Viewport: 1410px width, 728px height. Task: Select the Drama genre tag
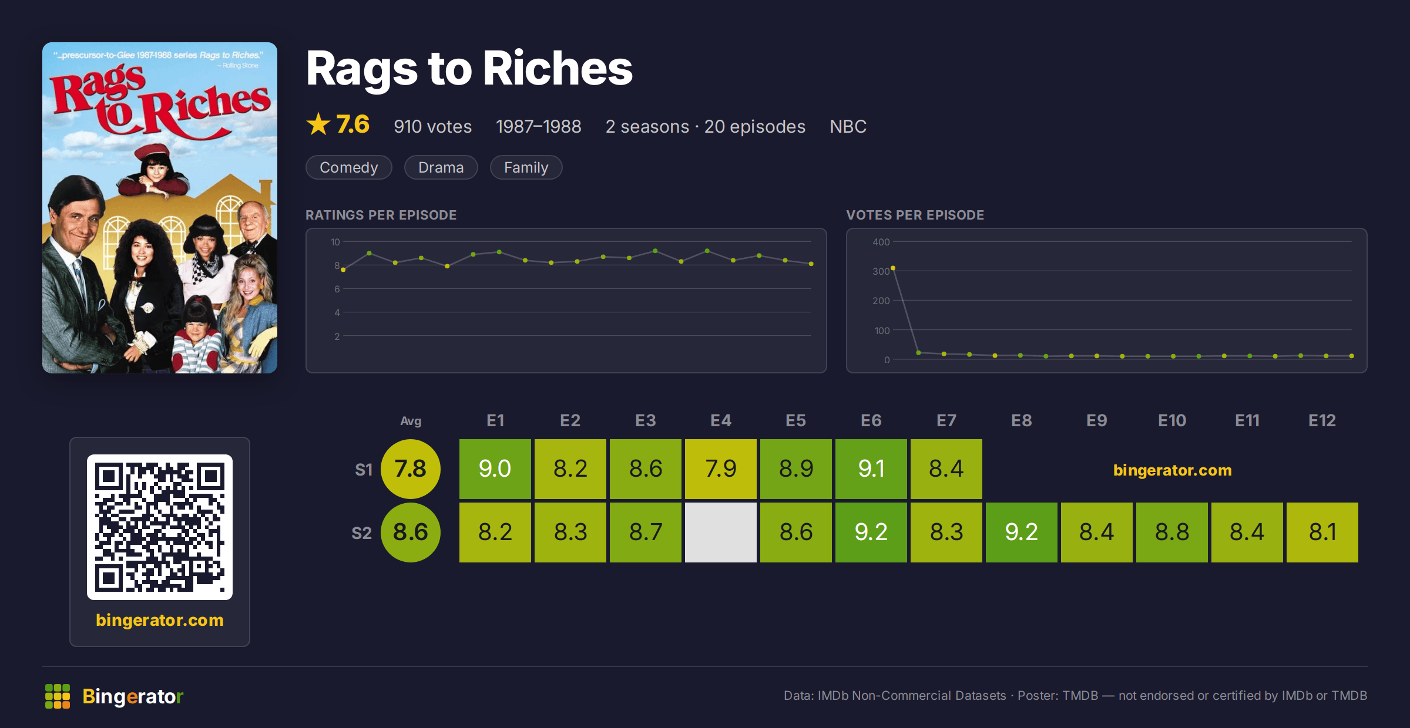point(441,167)
